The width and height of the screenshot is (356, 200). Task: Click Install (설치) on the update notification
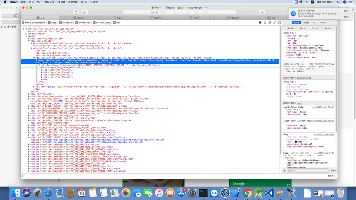click(346, 11)
